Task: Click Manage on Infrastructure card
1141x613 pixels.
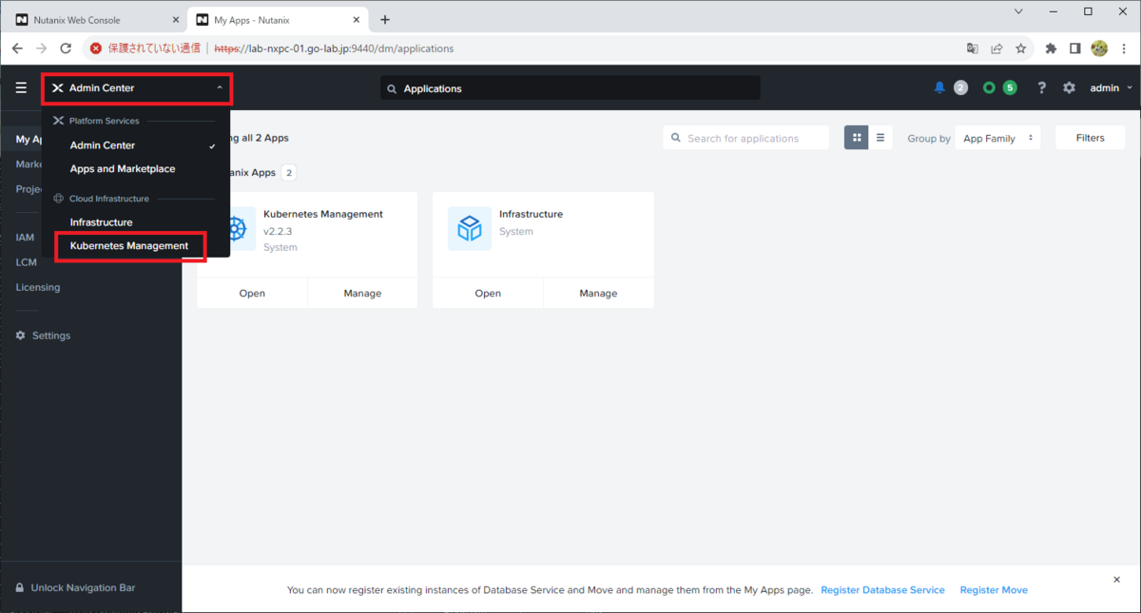Action: pos(598,293)
